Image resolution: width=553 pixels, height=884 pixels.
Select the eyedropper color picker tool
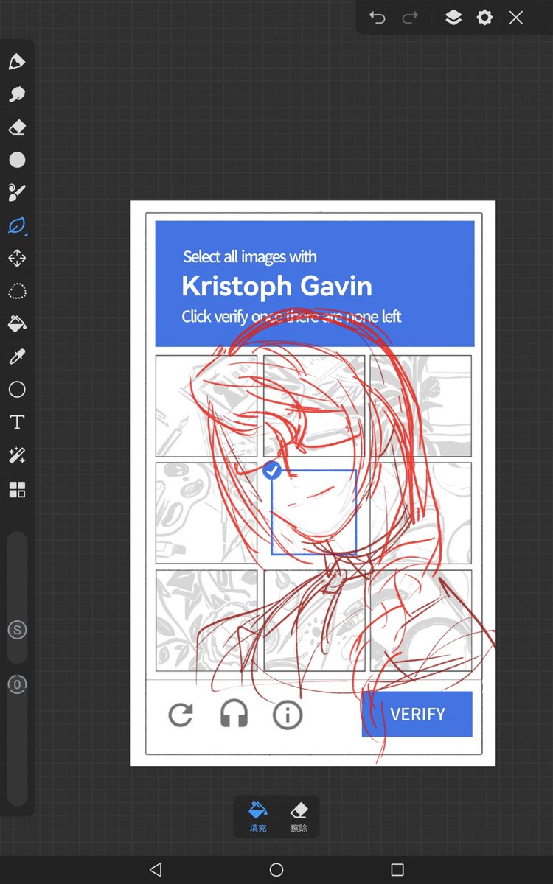tap(17, 357)
